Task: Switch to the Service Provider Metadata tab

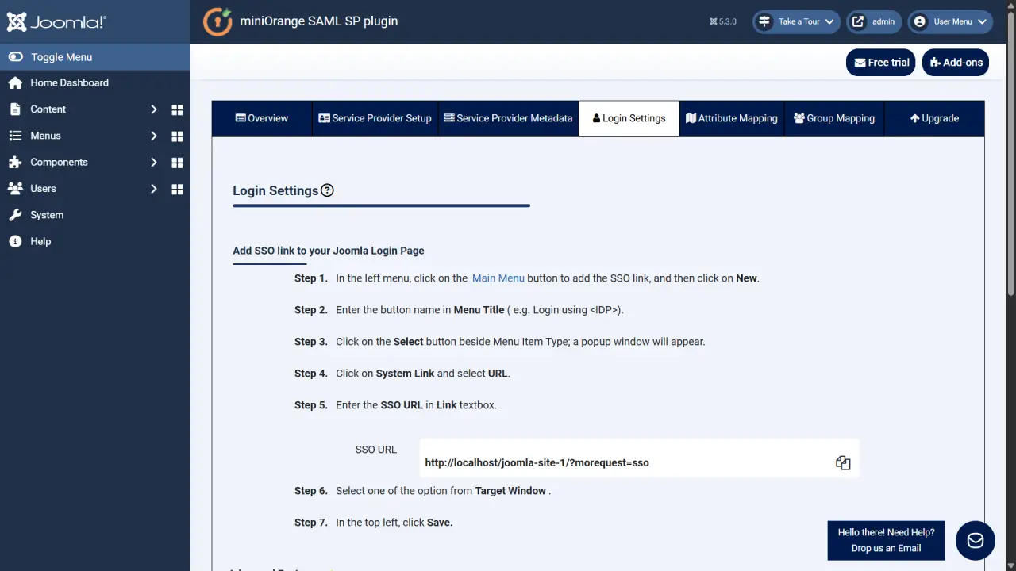Action: pos(509,118)
